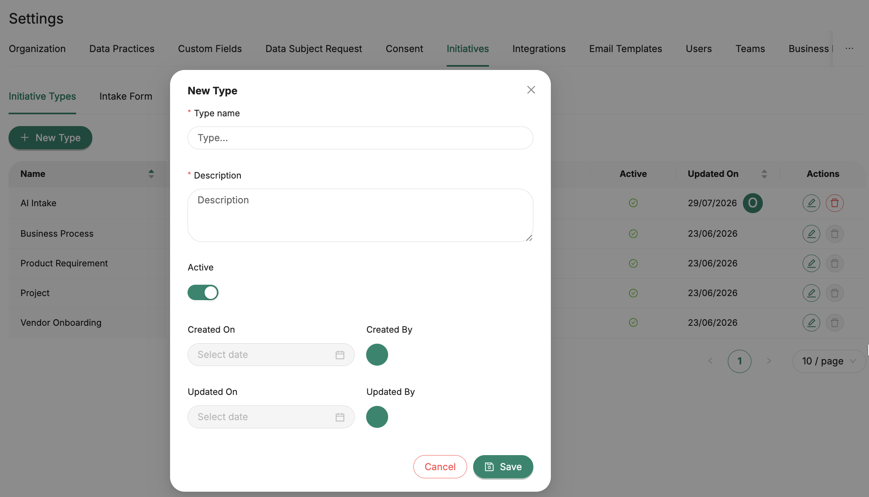The width and height of the screenshot is (869, 497).
Task: Delete the Project initiative type
Action: (834, 293)
